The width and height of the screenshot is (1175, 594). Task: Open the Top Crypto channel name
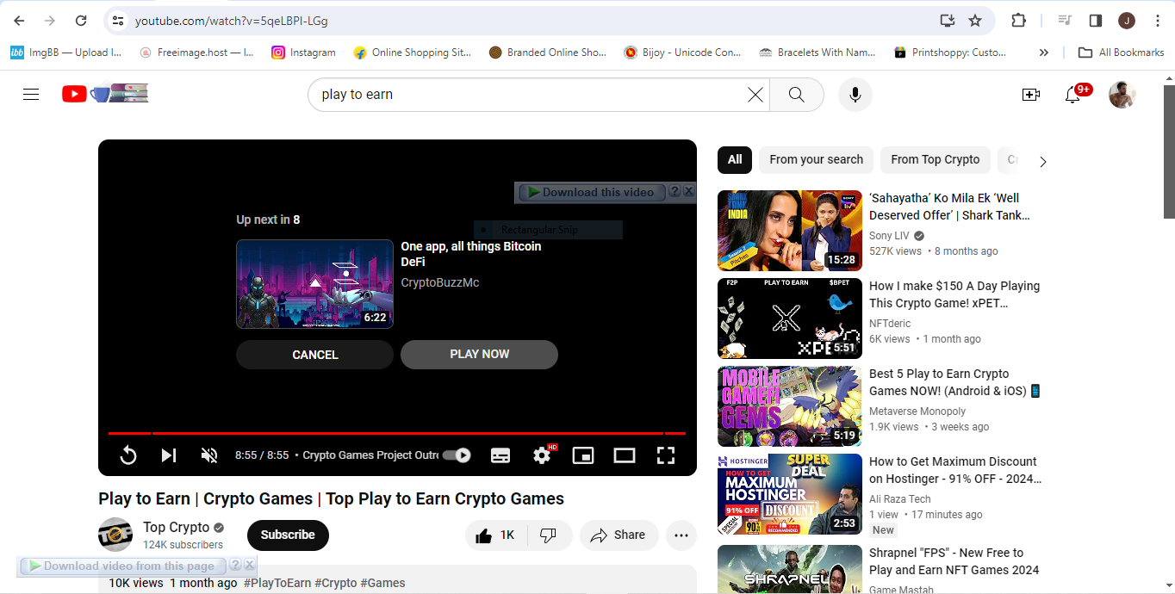(x=176, y=527)
